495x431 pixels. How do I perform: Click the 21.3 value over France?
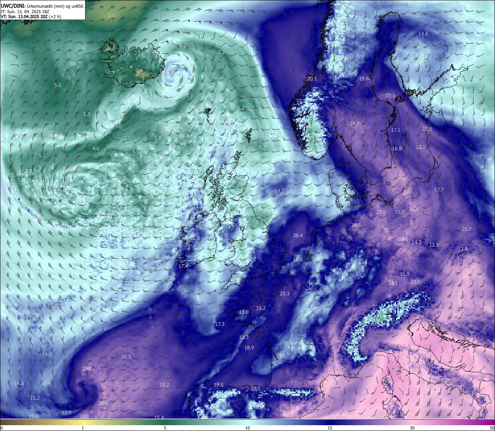pos(285,294)
